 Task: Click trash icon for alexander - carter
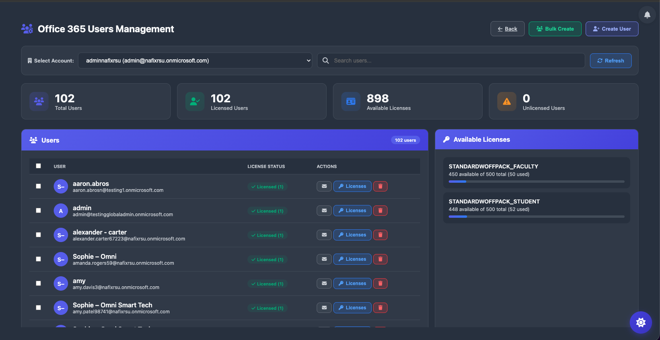coord(380,235)
